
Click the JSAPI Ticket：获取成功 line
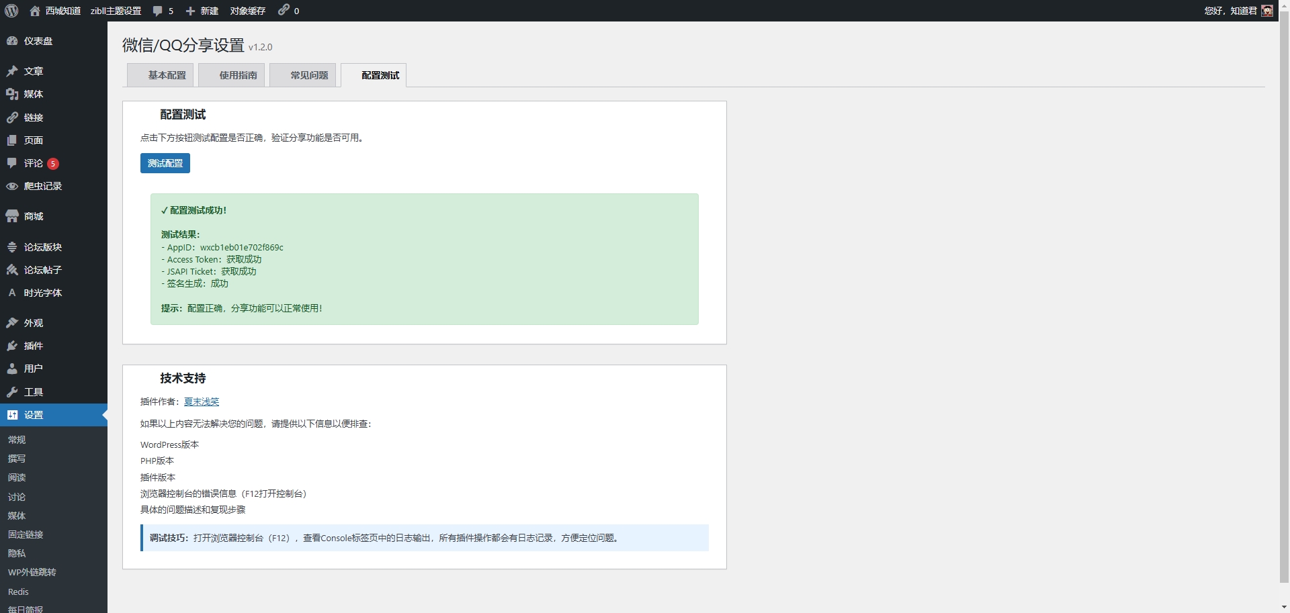click(209, 271)
